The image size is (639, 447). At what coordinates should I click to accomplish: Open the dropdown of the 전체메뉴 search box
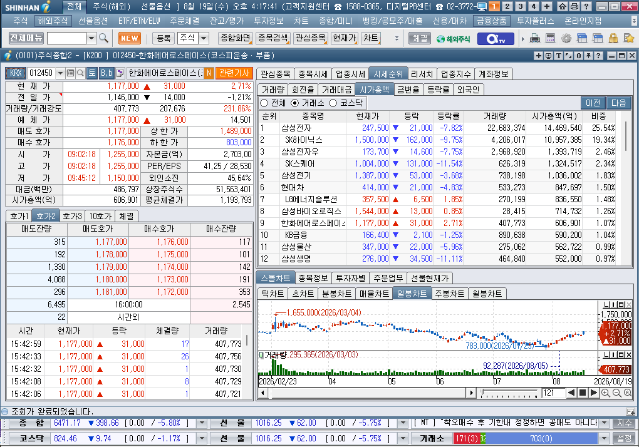(91, 38)
